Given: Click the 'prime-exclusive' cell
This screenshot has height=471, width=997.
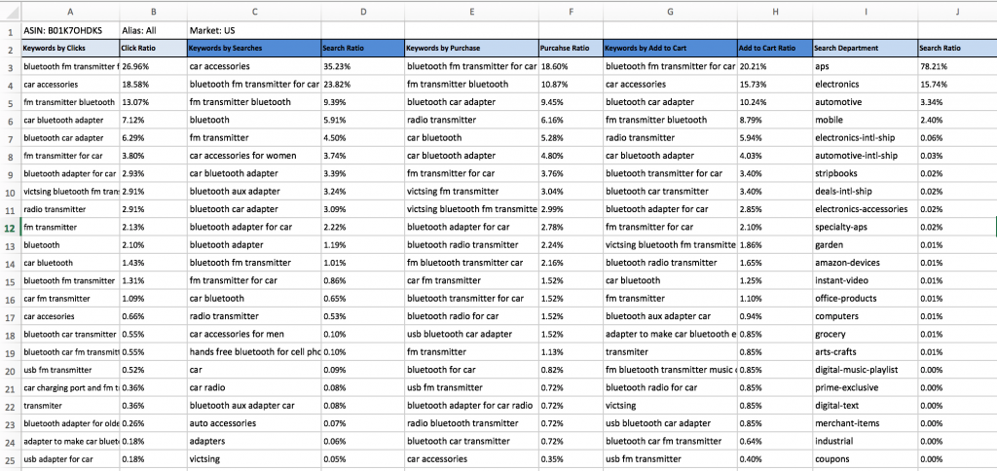Looking at the screenshot, I should pos(866,387).
